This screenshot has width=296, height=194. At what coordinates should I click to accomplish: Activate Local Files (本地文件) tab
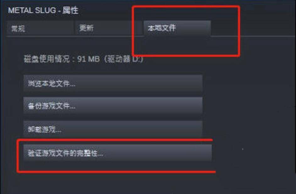177,28
